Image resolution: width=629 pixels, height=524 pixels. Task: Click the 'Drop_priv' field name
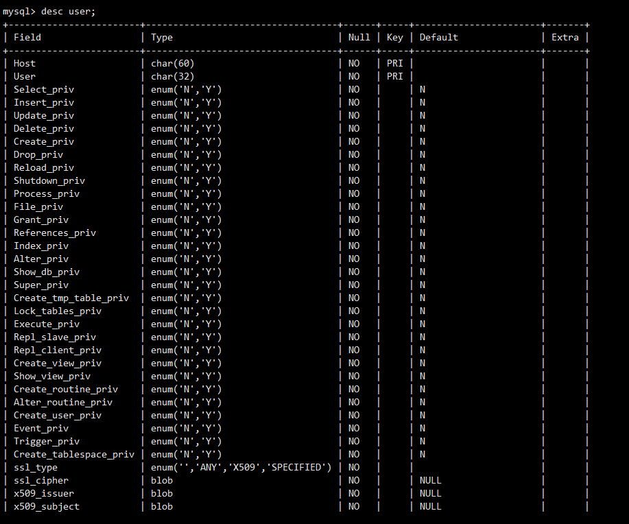point(38,154)
